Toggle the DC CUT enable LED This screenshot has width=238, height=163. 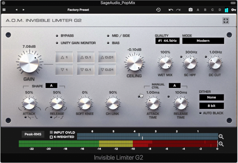206,57
